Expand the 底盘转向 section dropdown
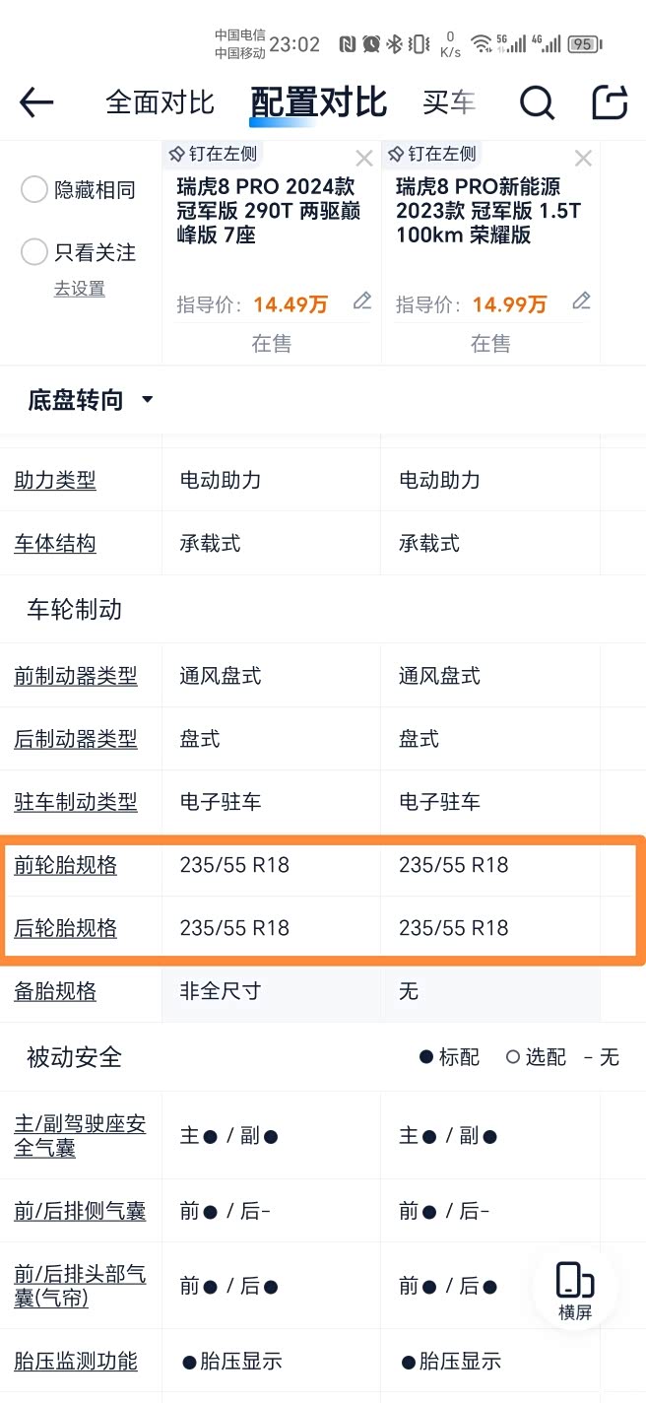The height and width of the screenshot is (1403, 646). [x=148, y=400]
